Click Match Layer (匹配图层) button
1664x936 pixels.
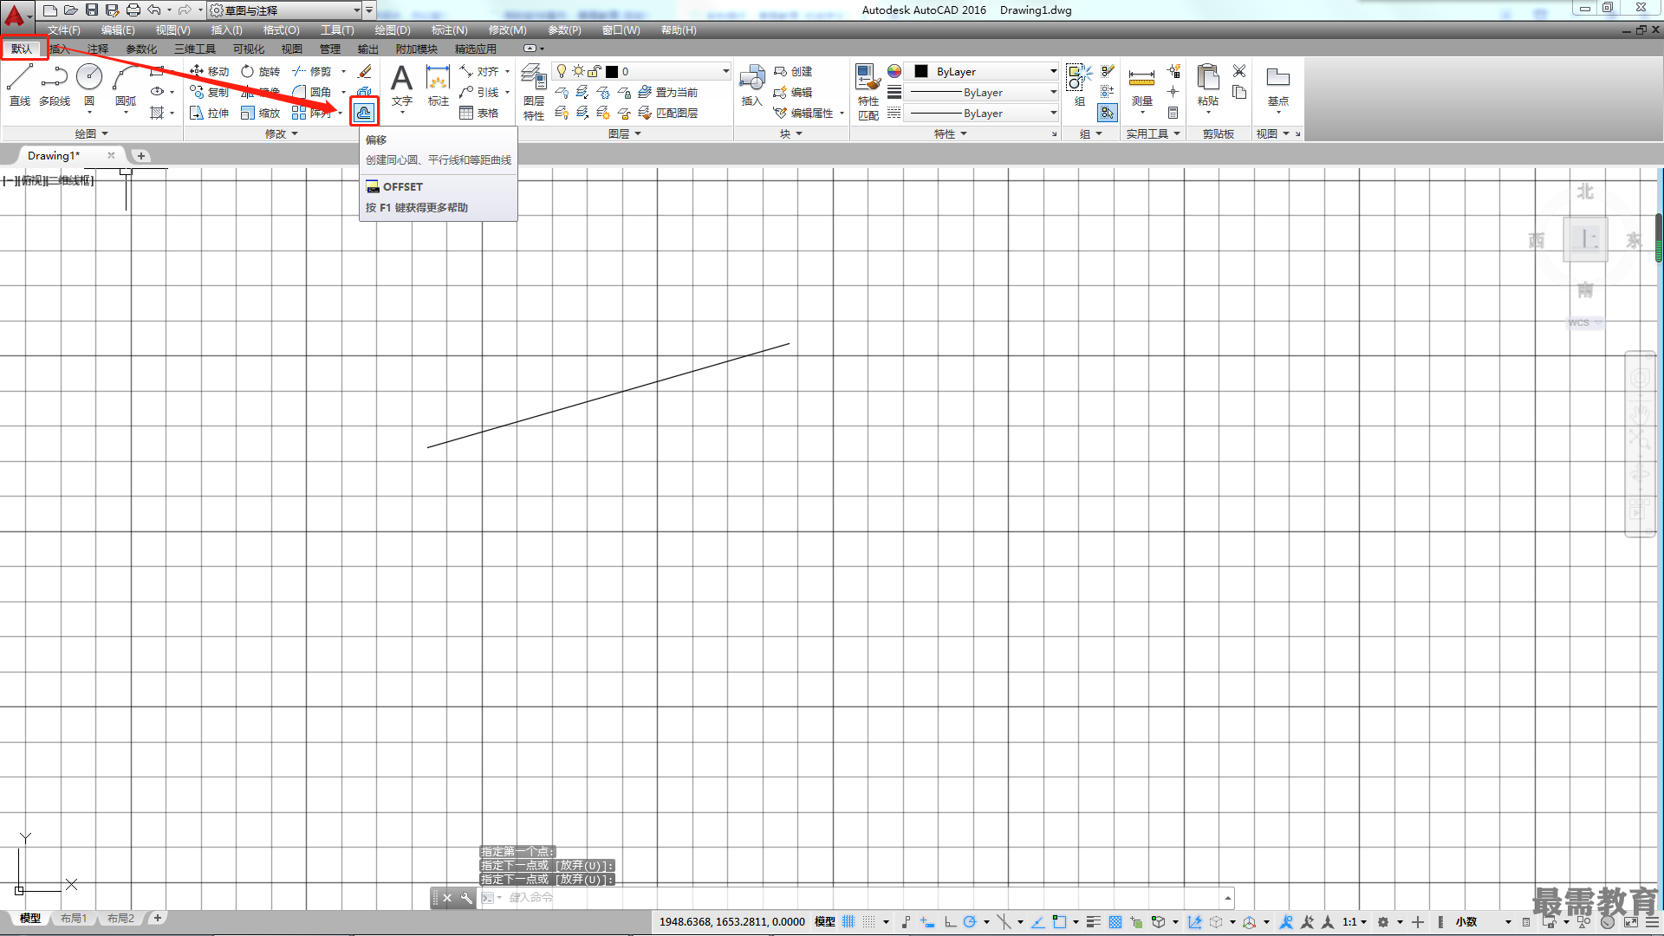[668, 113]
